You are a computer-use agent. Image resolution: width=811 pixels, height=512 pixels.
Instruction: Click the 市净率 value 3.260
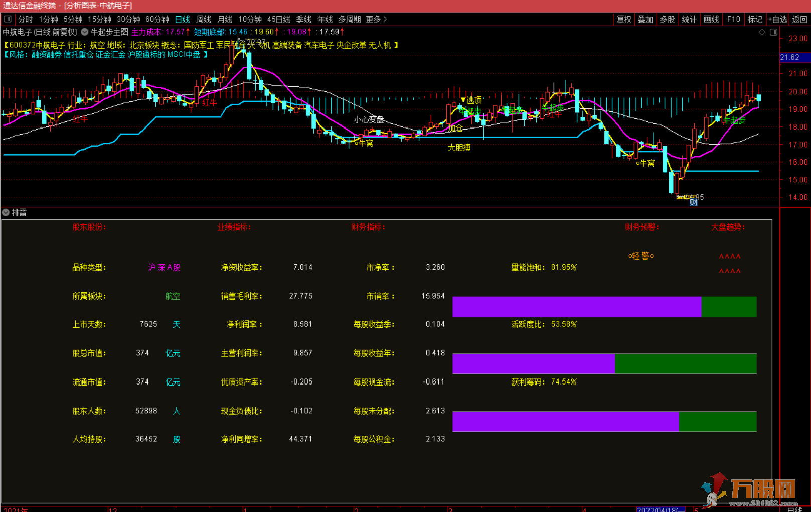tap(435, 267)
